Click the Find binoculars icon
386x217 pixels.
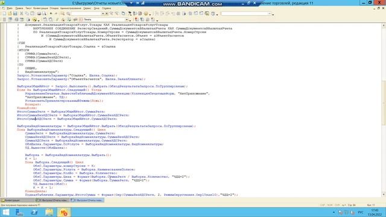63,13
